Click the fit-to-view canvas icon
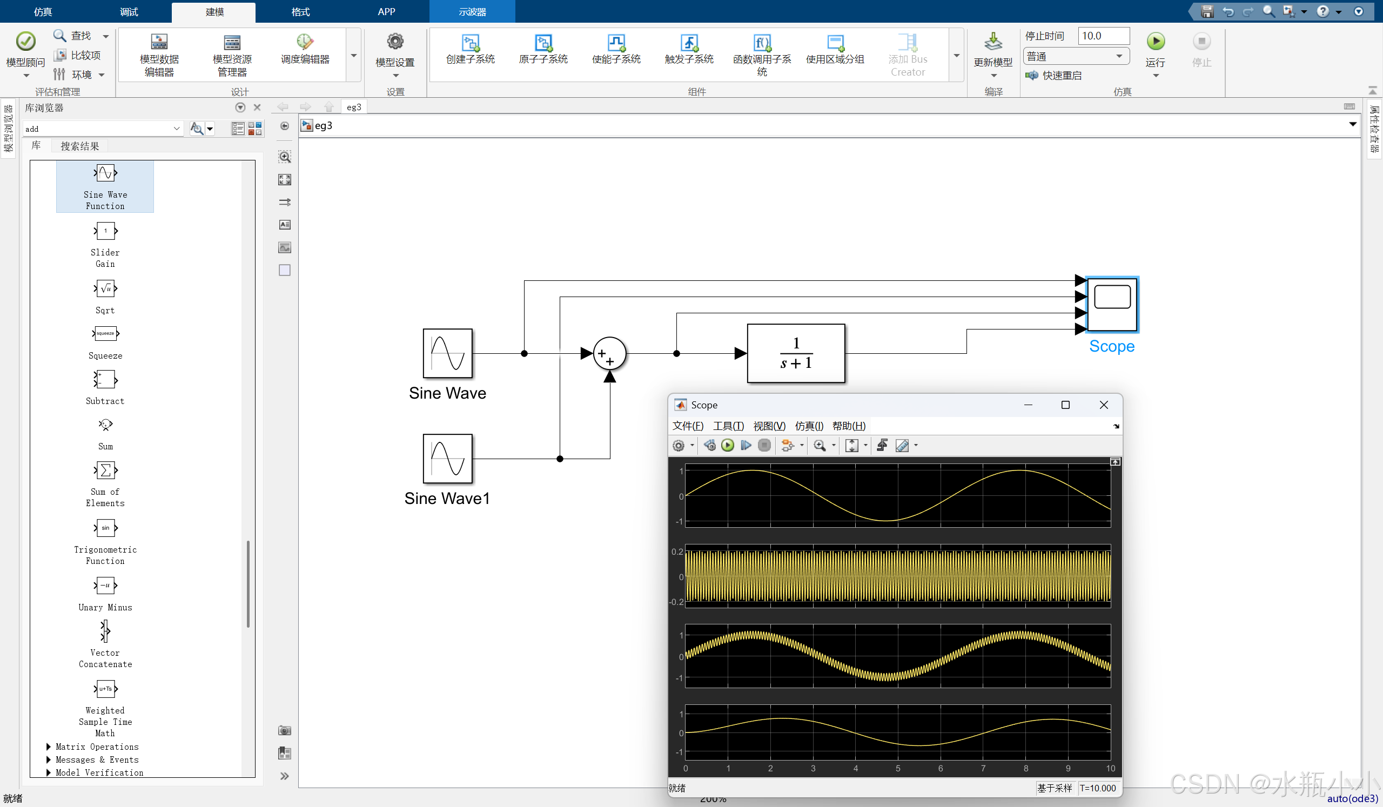Image resolution: width=1383 pixels, height=807 pixels. coord(285,179)
